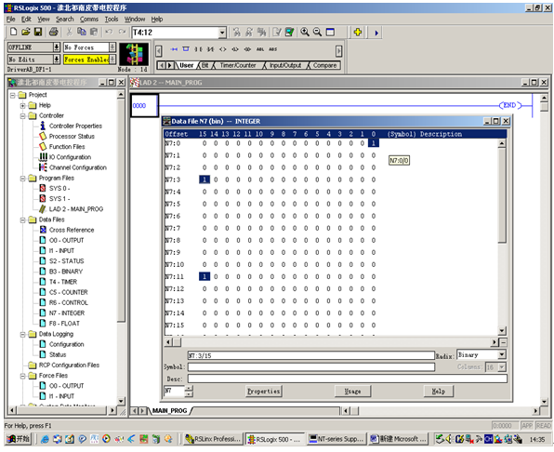Click the Paste icon in toolbar
This screenshot has height=452, width=554.
[x=94, y=33]
